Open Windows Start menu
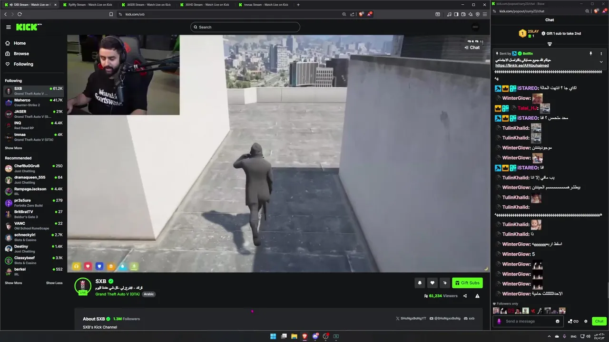This screenshot has width=609, height=342. click(273, 336)
